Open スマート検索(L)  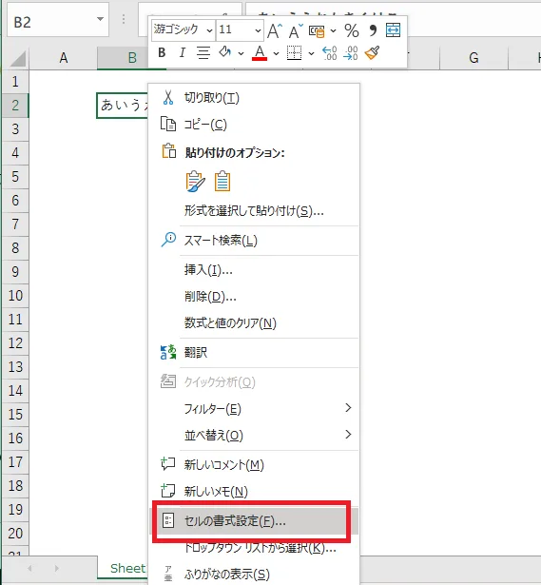254,241
